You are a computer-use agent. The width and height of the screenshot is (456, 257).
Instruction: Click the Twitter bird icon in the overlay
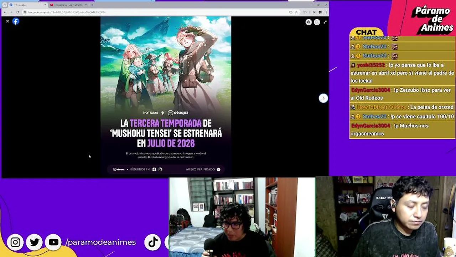coord(35,242)
